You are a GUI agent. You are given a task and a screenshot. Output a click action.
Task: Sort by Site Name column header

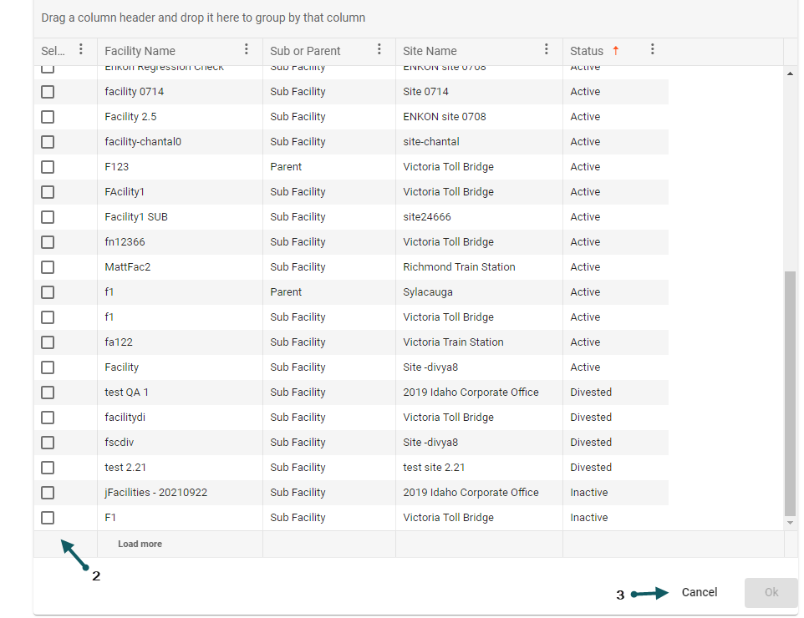pos(430,51)
